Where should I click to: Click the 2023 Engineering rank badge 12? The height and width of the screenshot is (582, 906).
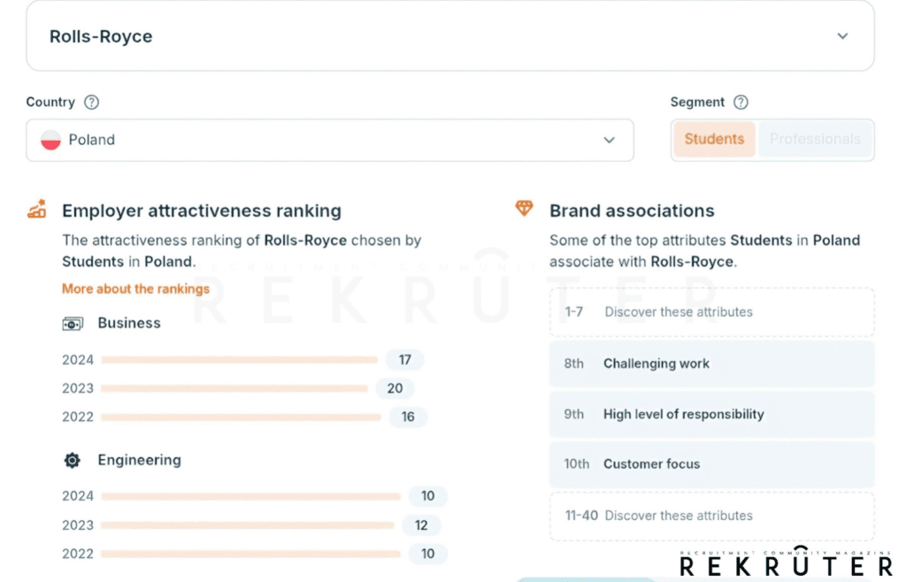point(421,525)
